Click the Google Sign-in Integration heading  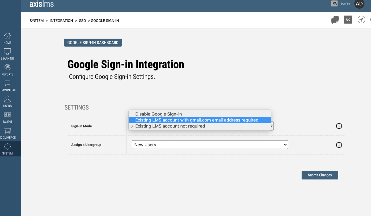click(x=126, y=64)
